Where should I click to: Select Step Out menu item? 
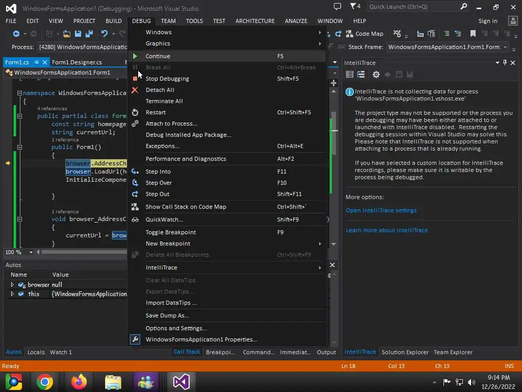click(227, 194)
